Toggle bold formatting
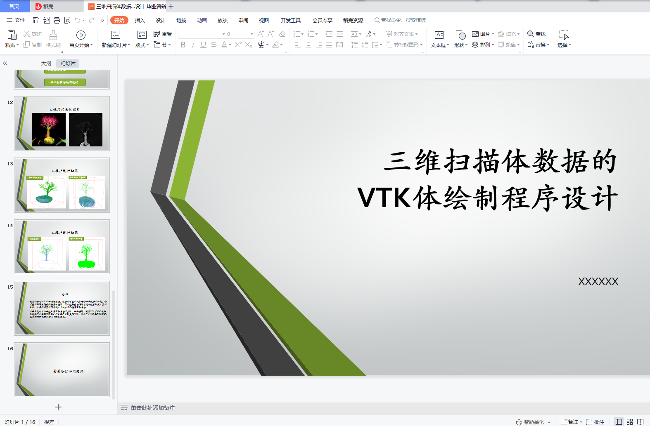This screenshot has width=650, height=426. [x=183, y=45]
